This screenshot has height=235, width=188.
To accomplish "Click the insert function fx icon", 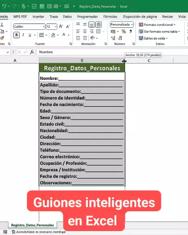I will point(32,52).
